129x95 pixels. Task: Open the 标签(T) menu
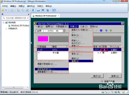point(40,6)
